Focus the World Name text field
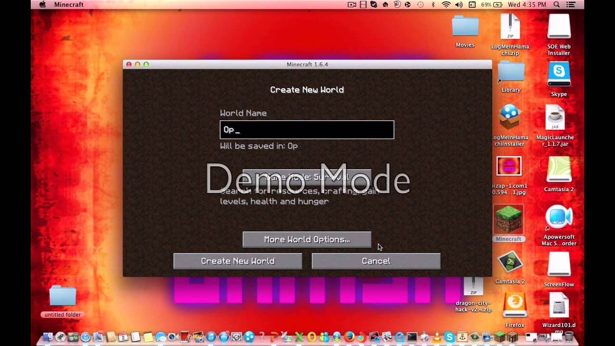Screen dimensions: 615x346 pos(307,130)
